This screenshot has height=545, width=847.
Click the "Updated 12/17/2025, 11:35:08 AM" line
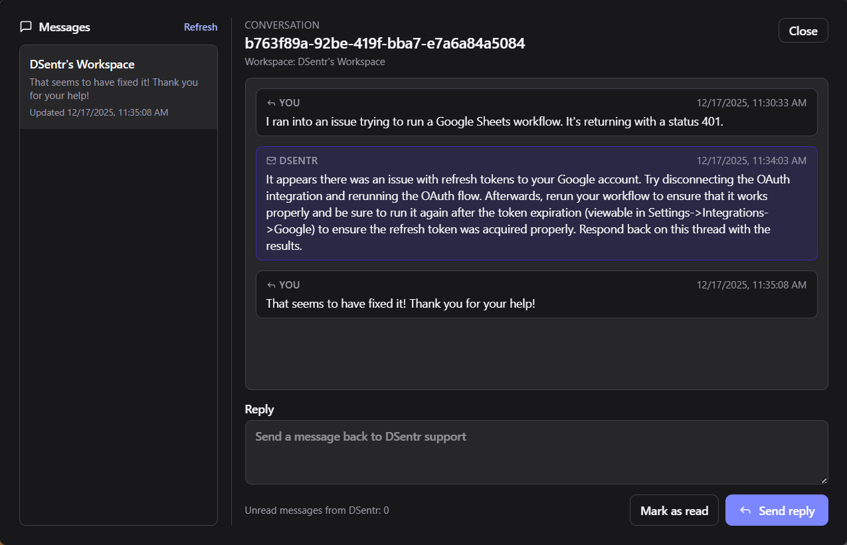click(99, 112)
